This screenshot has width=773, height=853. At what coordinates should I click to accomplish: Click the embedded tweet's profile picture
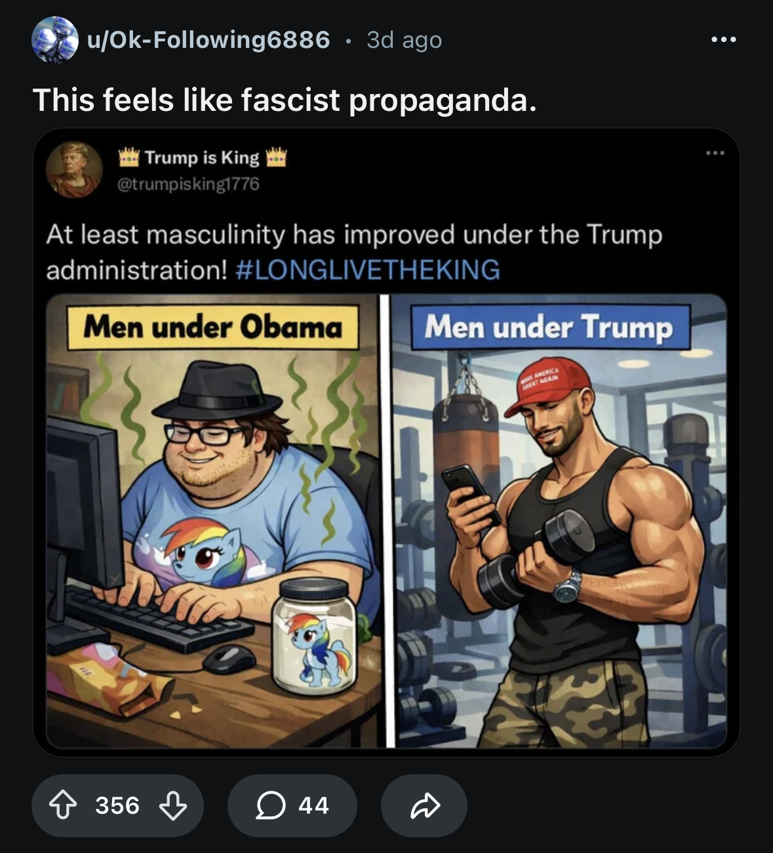[74, 169]
